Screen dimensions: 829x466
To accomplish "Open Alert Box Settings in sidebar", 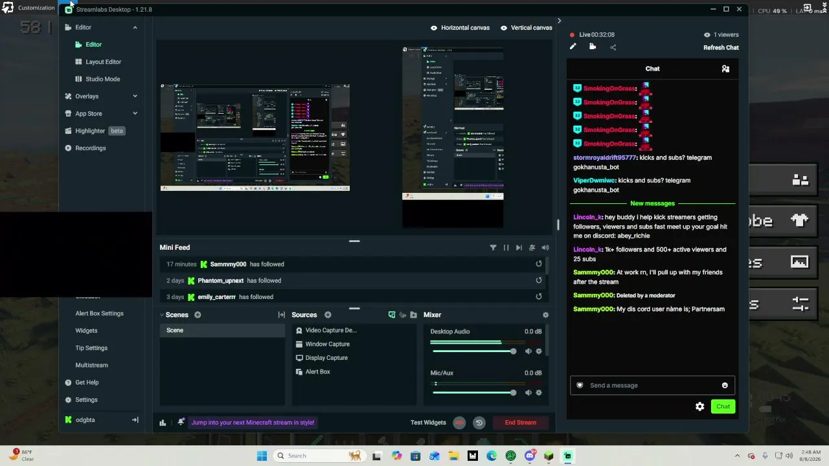I will point(99,313).
